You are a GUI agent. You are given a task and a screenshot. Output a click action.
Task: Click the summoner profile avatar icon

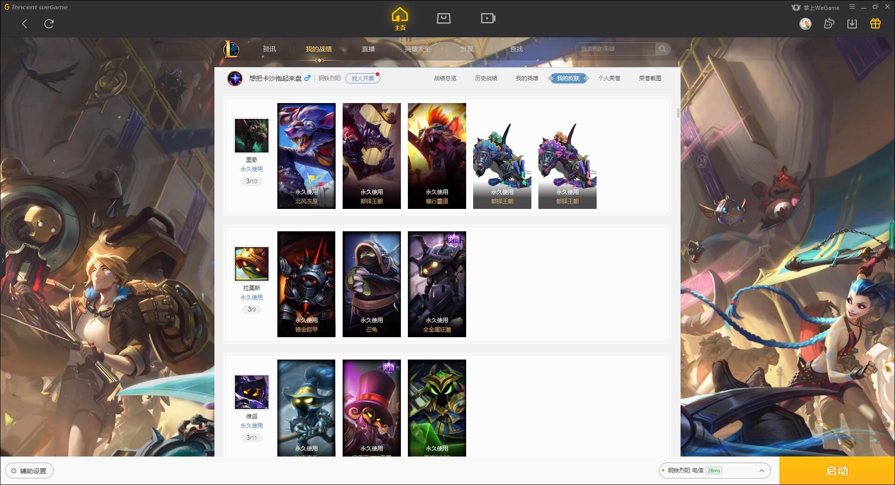click(x=235, y=78)
